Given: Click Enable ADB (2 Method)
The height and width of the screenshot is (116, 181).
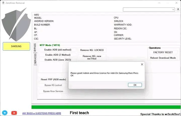Looking at the screenshot, I should (x=58, y=55).
